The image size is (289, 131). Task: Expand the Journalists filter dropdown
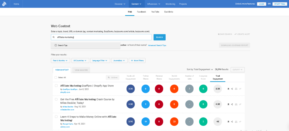tap(119, 60)
